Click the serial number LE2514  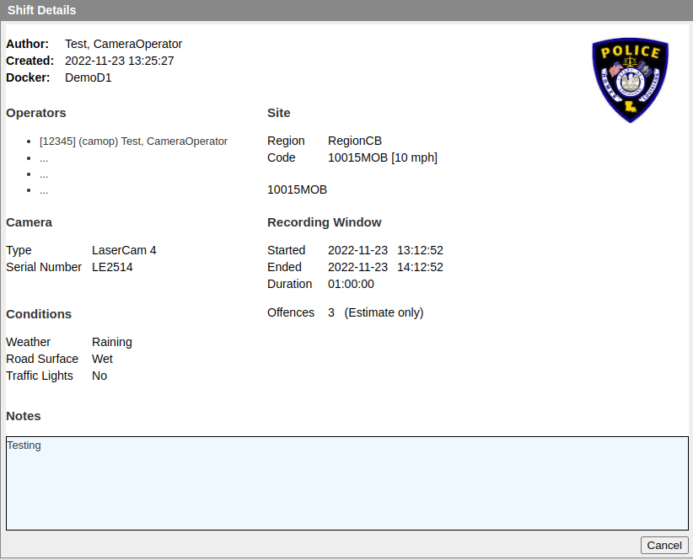[112, 267]
